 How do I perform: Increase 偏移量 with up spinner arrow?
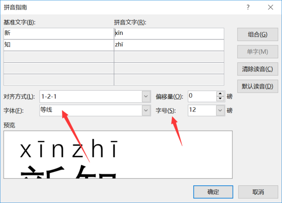(x=220, y=94)
